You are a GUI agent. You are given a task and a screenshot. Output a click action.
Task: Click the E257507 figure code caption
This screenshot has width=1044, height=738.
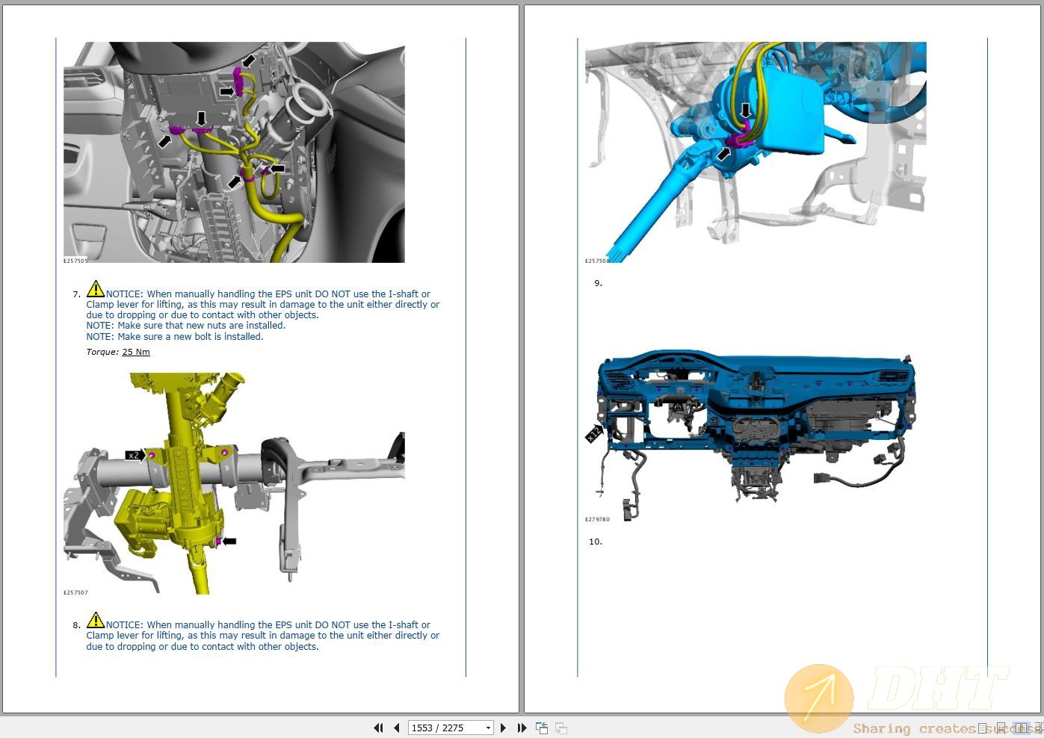click(x=75, y=592)
